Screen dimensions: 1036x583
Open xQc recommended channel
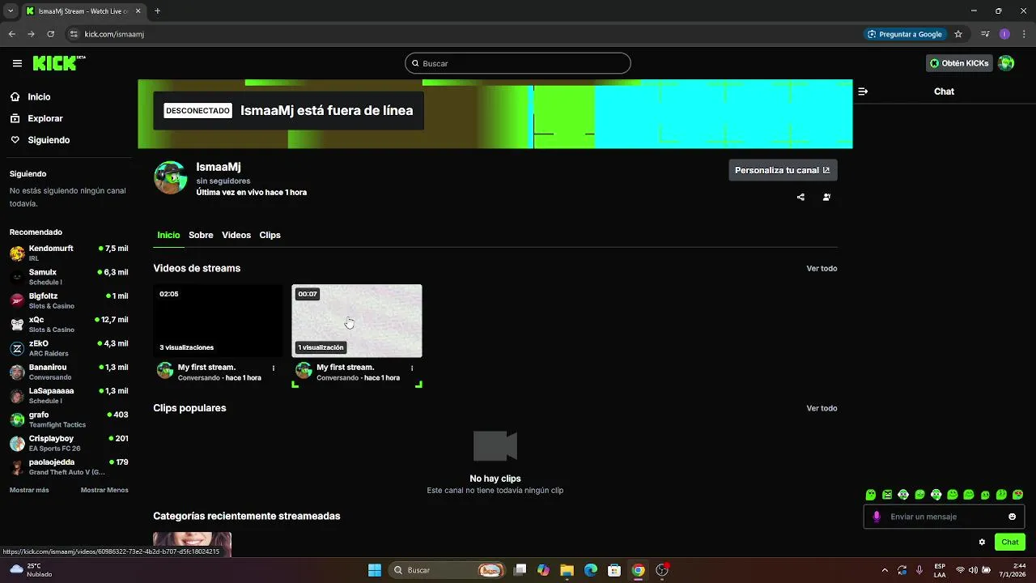pyautogui.click(x=69, y=324)
